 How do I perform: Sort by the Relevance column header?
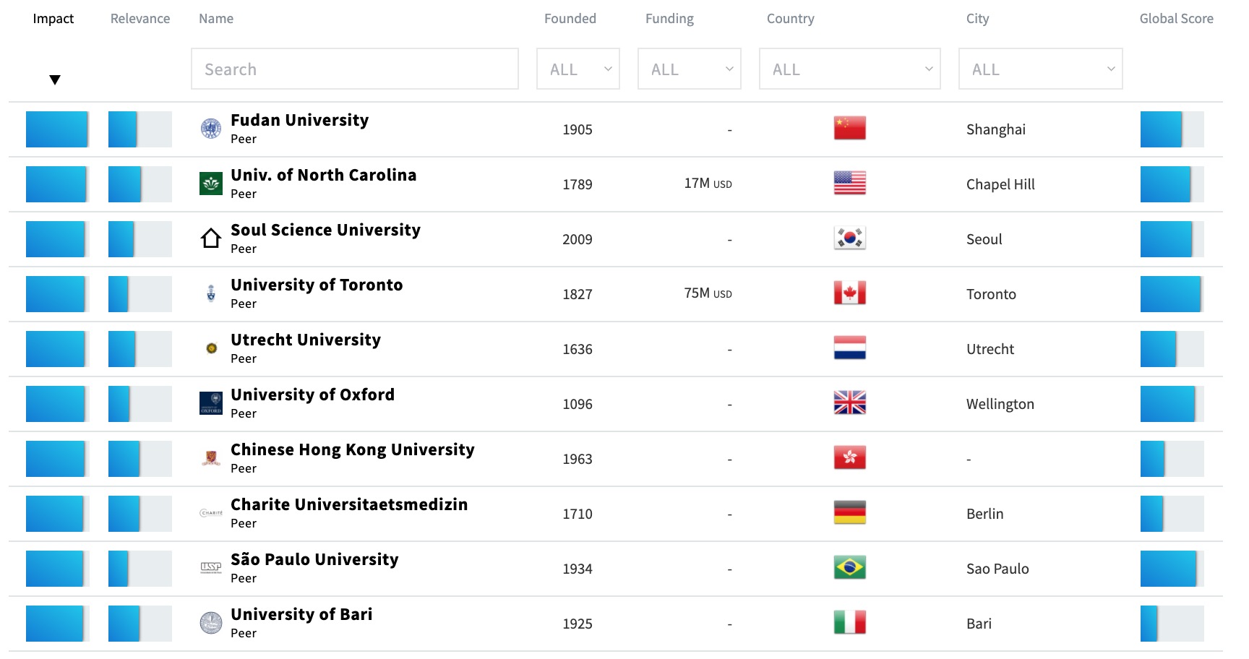tap(140, 19)
